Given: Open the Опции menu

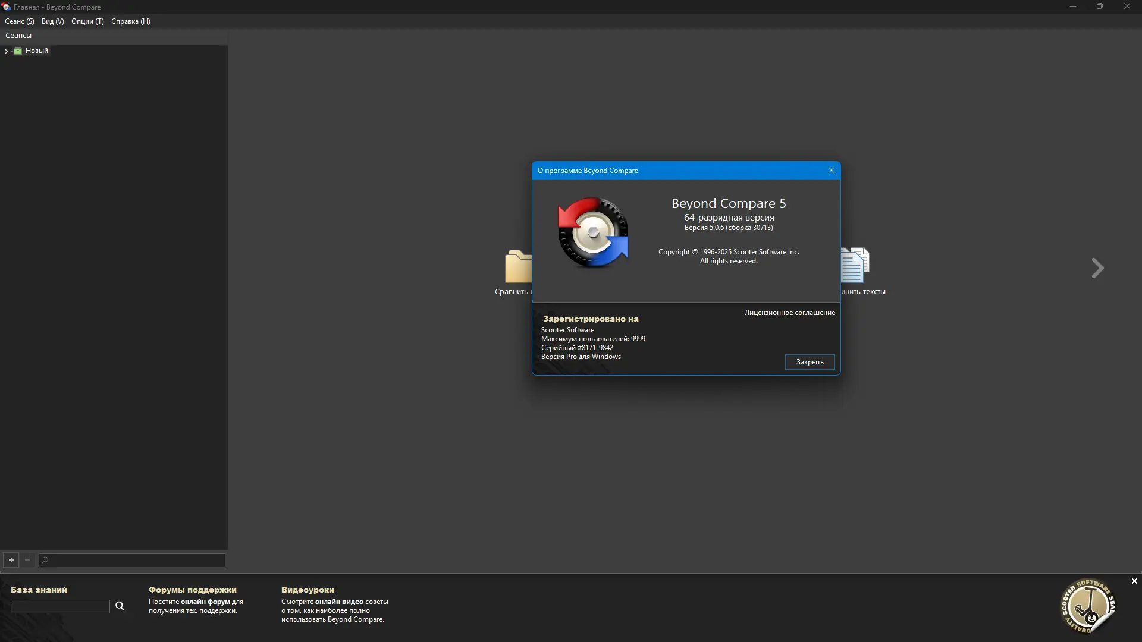Looking at the screenshot, I should [87, 21].
